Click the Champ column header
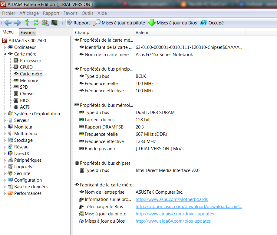277x235 pixels. [103, 33]
